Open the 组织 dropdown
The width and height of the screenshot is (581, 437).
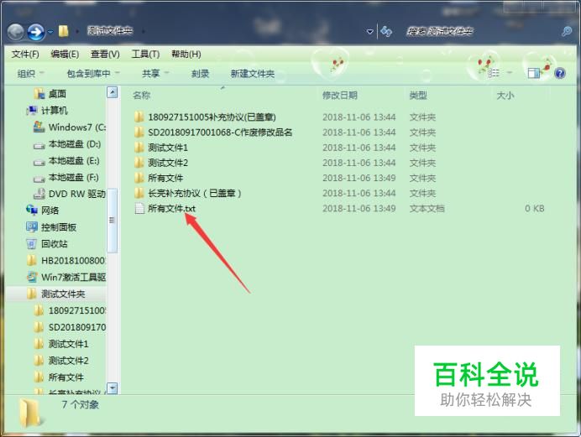[30, 74]
